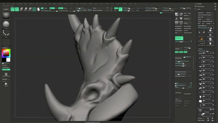Image resolution: width=218 pixels, height=123 pixels.
Task: Toggle polypaint brush icon on first subtool row
Action: 211,53
